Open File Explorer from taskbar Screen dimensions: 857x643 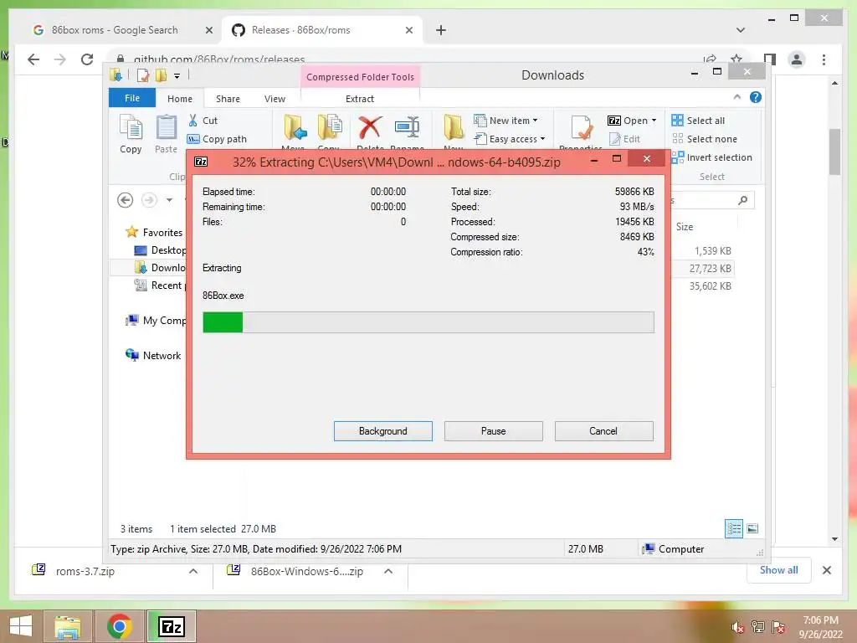[67, 626]
